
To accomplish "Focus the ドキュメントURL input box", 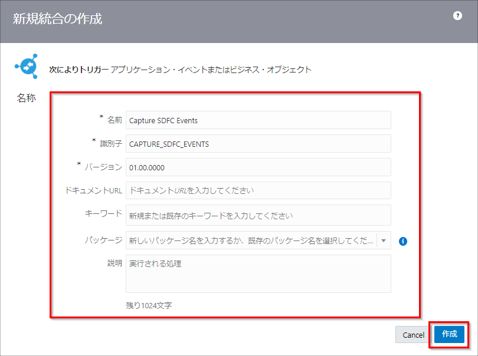I will point(258,190).
